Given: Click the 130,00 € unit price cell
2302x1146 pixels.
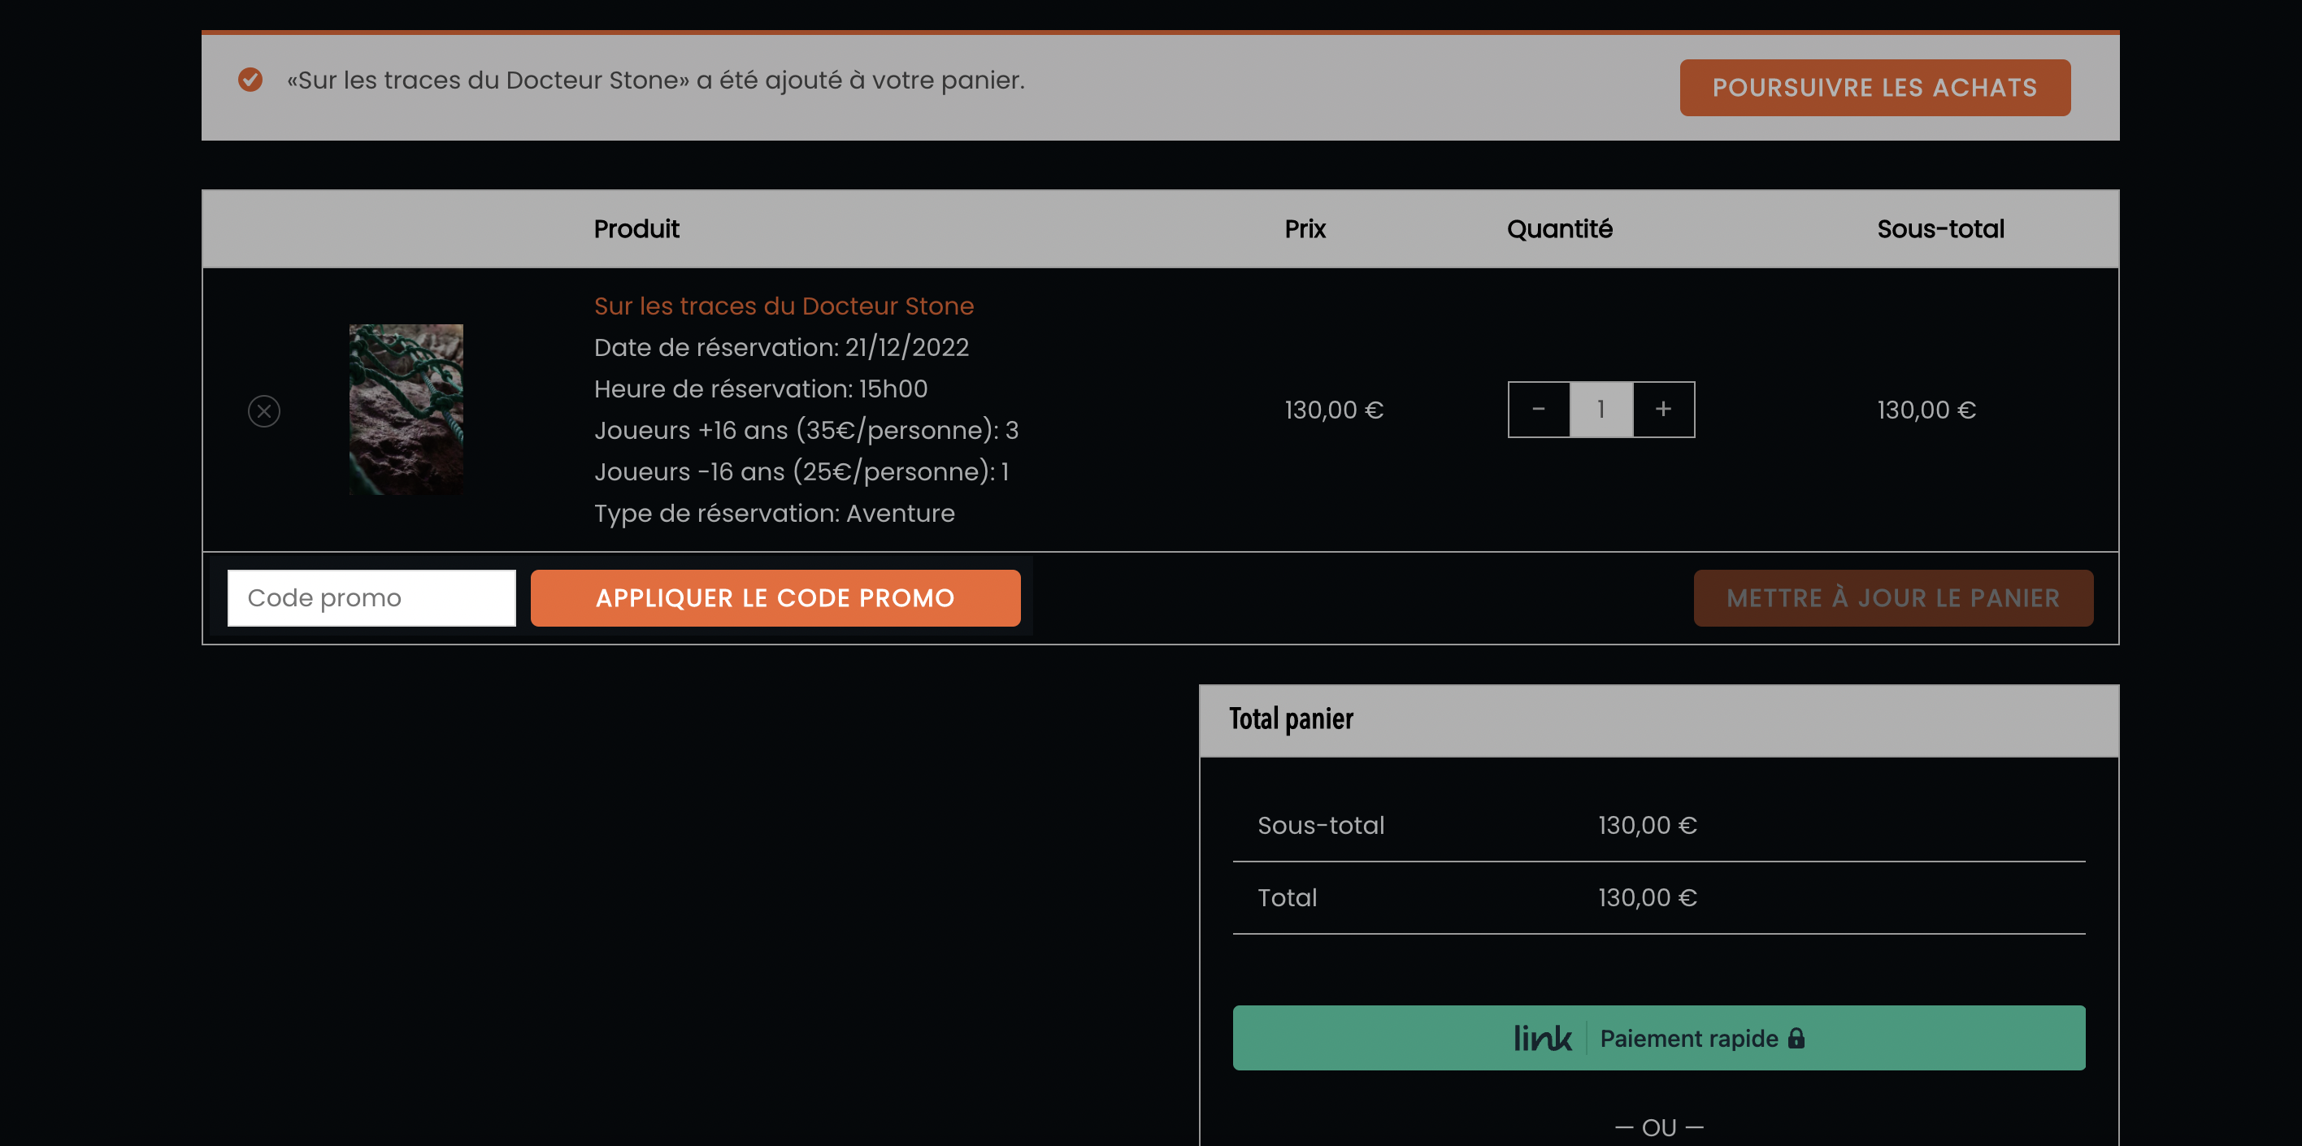Looking at the screenshot, I should [1333, 410].
